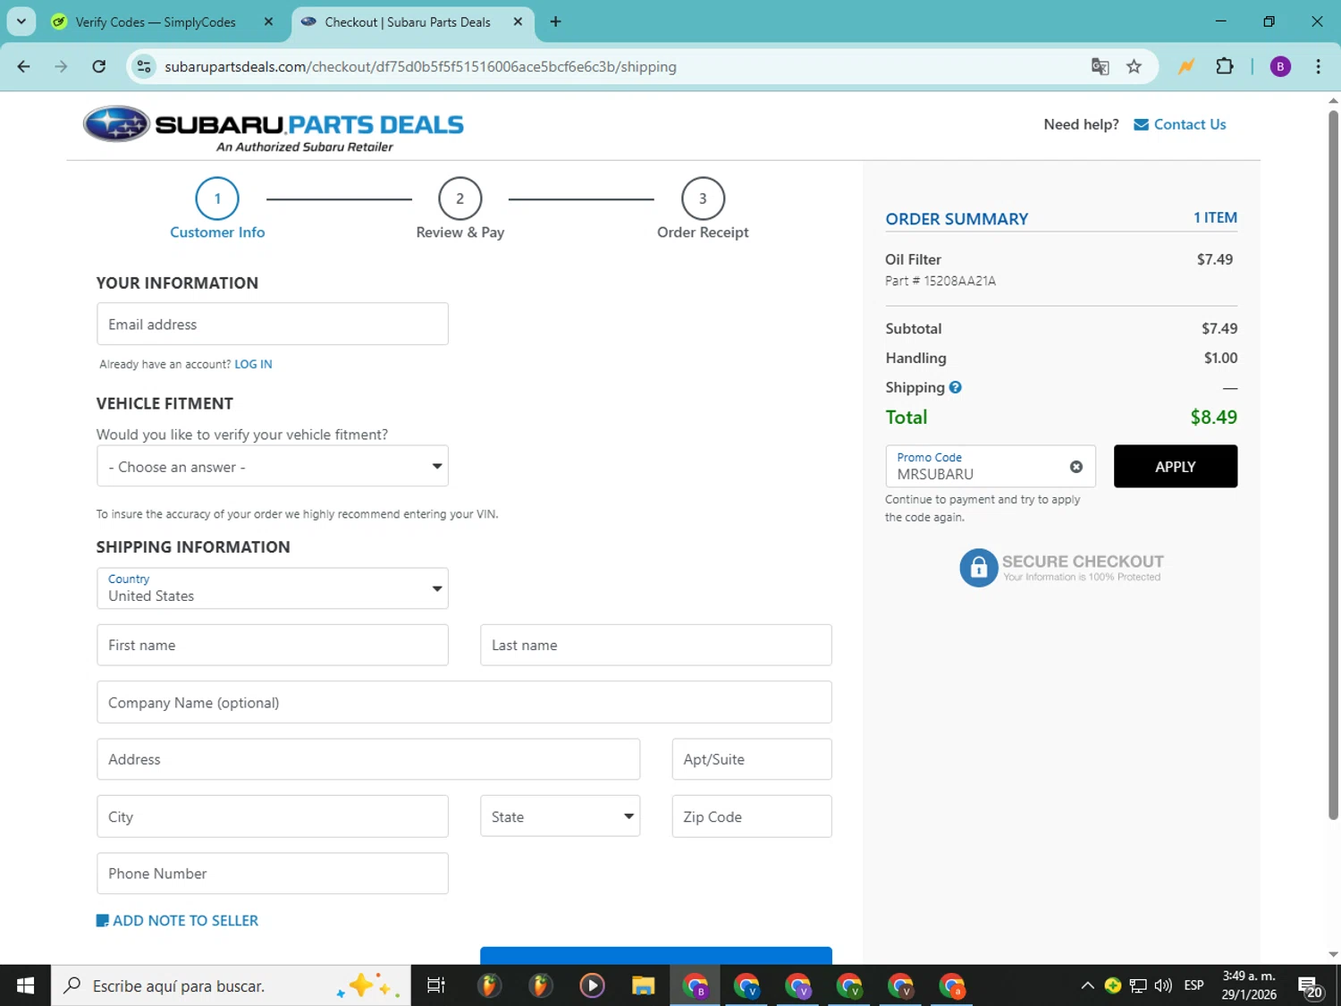Click the Windows taskbar search box
This screenshot has width=1341, height=1006.
point(231,985)
